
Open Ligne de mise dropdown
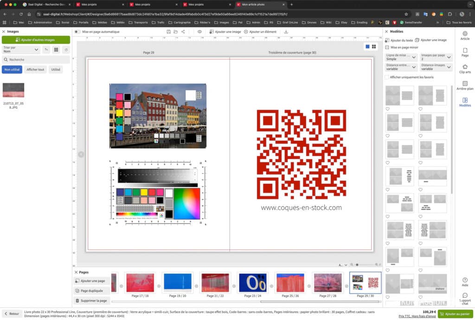click(401, 57)
